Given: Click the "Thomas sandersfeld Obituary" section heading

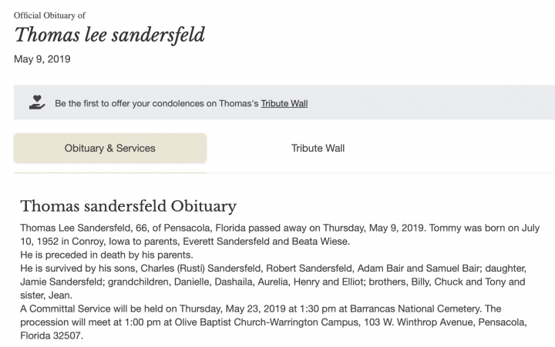Looking at the screenshot, I should click(x=128, y=205).
